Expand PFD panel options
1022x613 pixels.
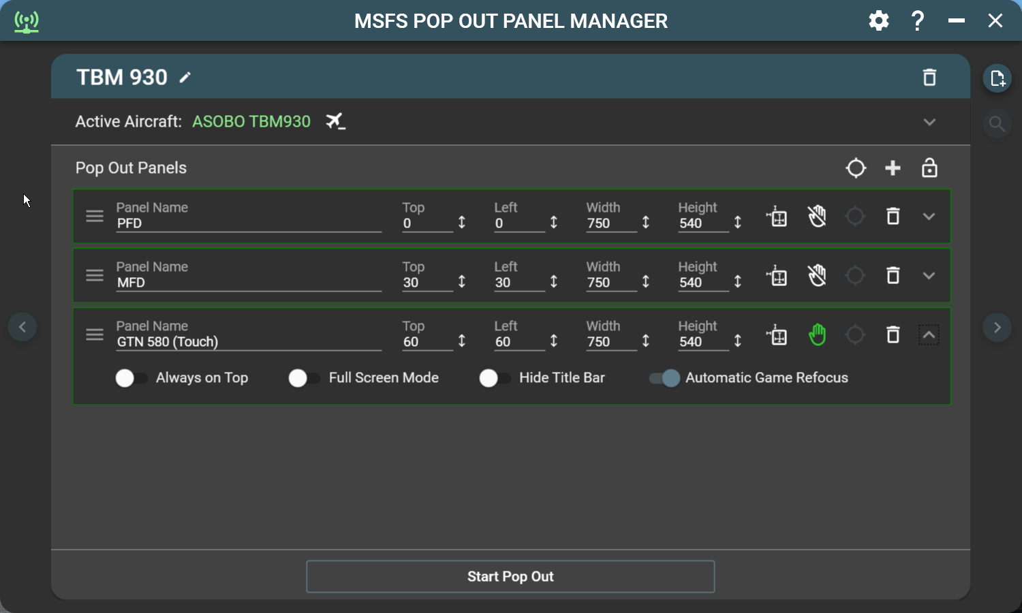(929, 217)
